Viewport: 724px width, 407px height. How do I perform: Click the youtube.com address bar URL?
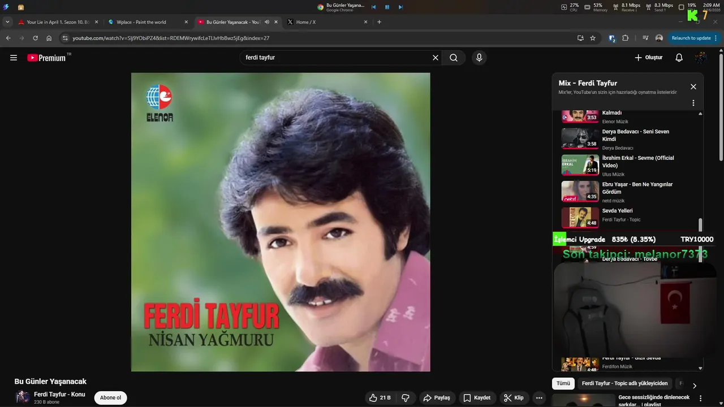coord(171,38)
